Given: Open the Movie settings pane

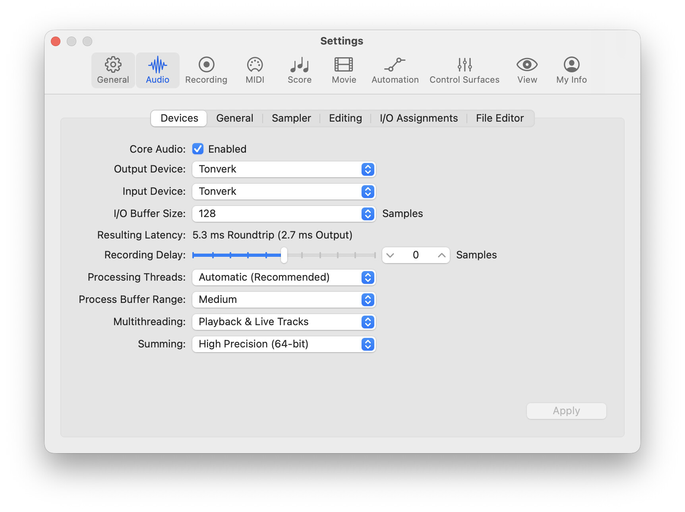Looking at the screenshot, I should click(x=344, y=70).
